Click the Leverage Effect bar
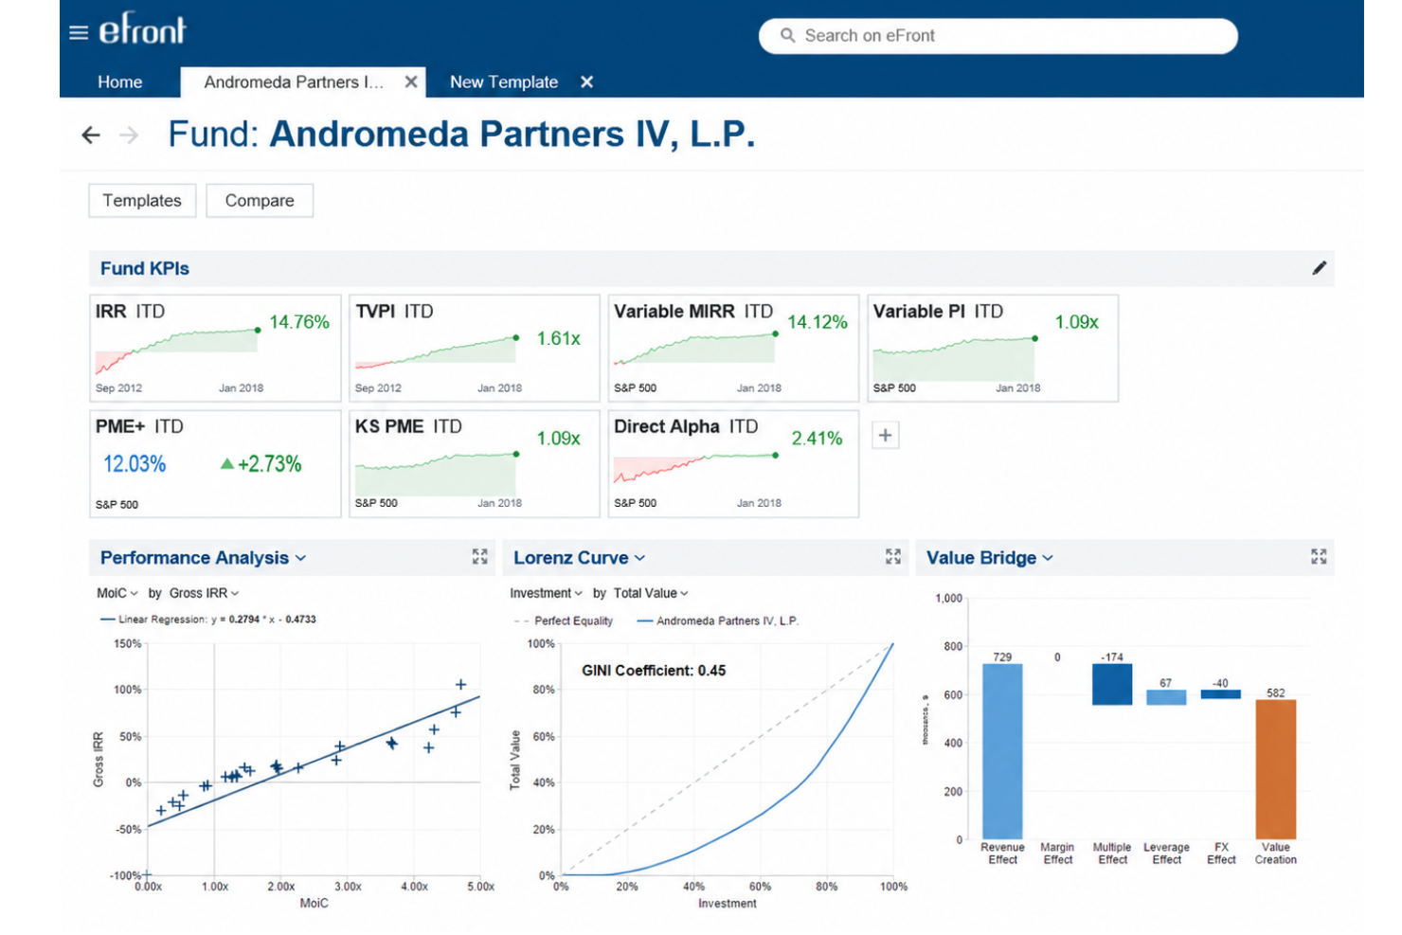Image resolution: width=1402 pixels, height=935 pixels. pos(1166,697)
